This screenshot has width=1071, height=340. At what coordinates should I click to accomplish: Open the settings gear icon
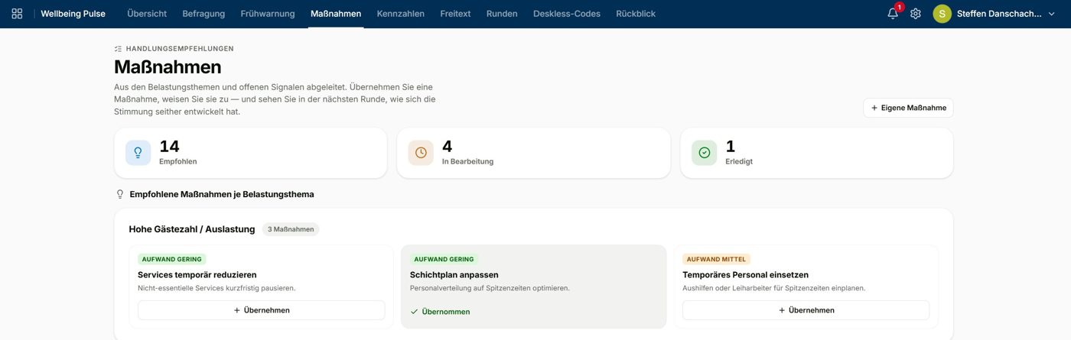point(916,14)
